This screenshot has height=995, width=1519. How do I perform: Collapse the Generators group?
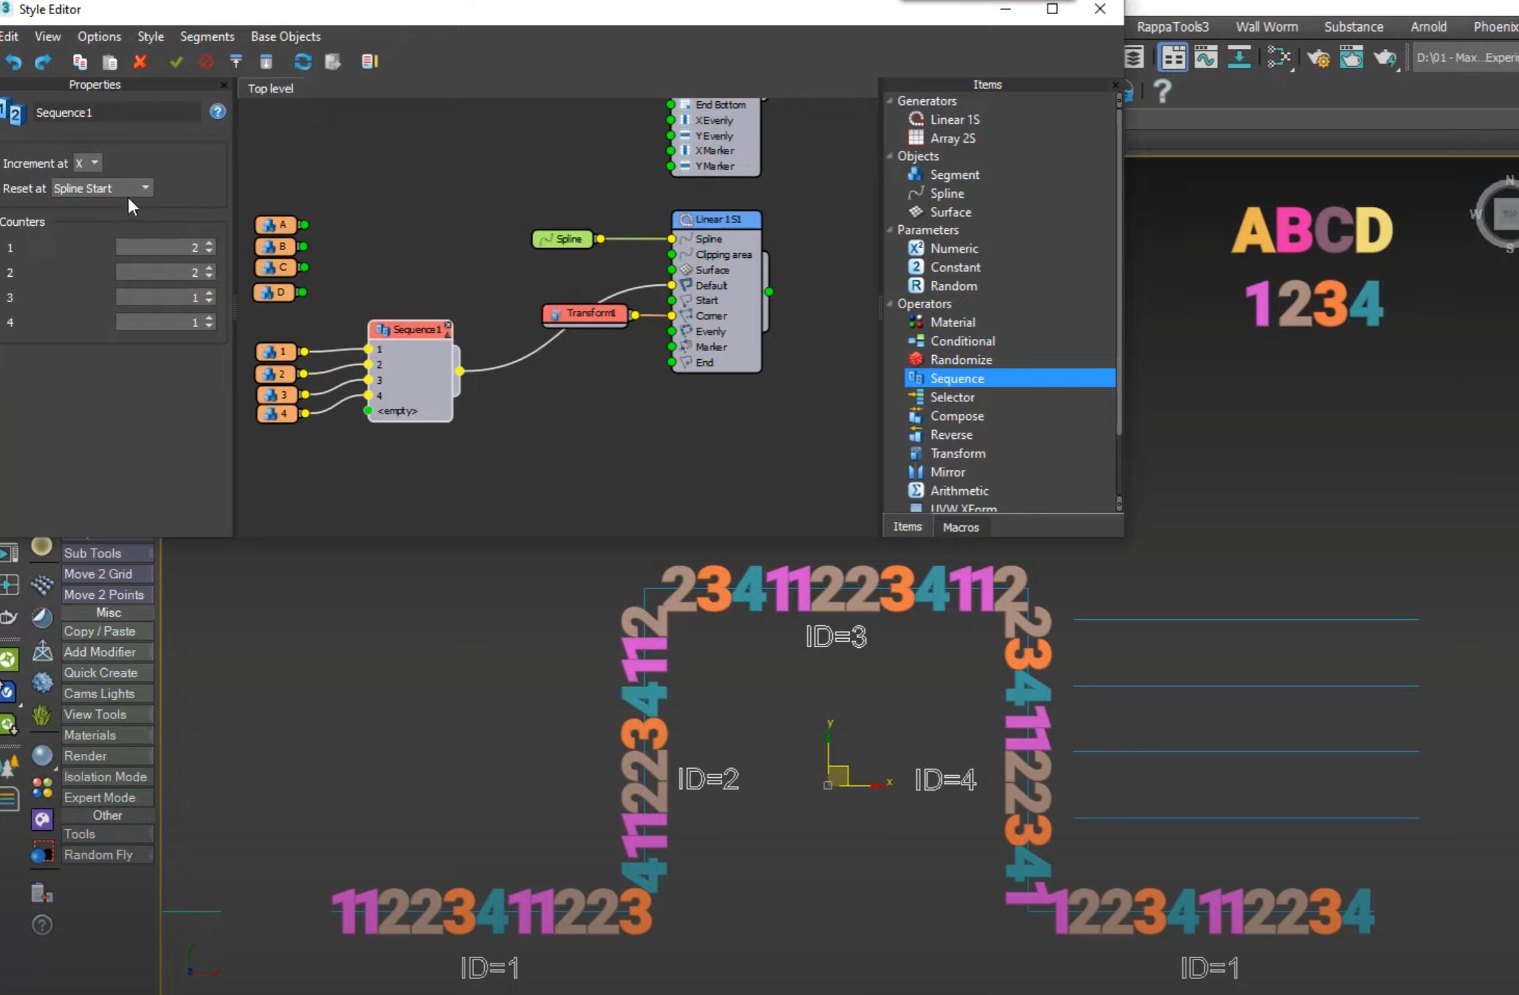(890, 101)
